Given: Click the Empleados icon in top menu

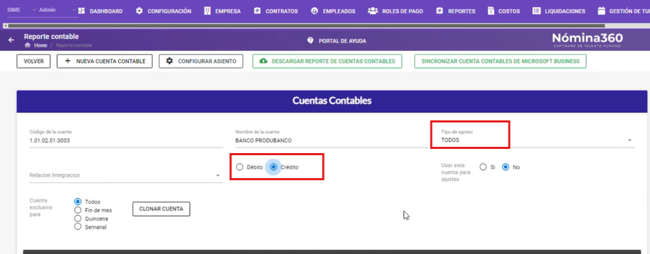Looking at the screenshot, I should (x=314, y=11).
